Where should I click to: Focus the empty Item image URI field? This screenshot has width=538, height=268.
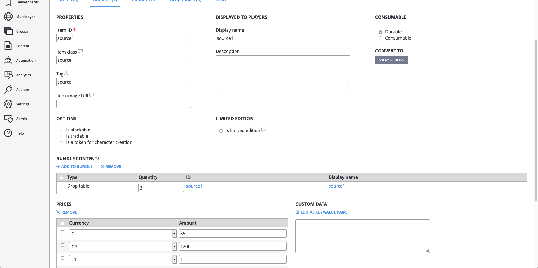click(124, 104)
